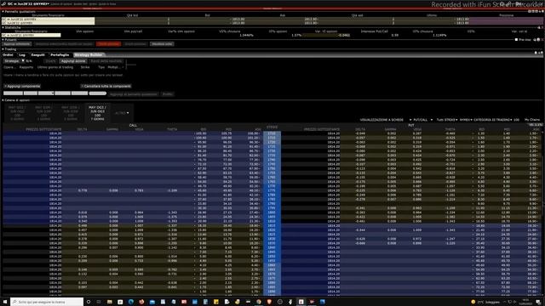Switch to the Portafoglio tab

point(60,54)
